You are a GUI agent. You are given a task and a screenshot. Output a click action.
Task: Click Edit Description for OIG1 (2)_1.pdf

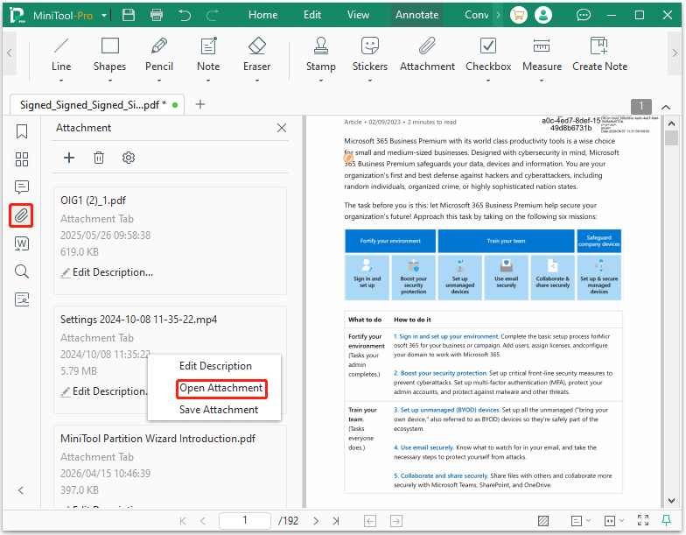coord(107,272)
